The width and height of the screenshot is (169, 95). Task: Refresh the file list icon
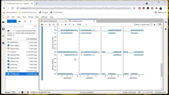31,21
